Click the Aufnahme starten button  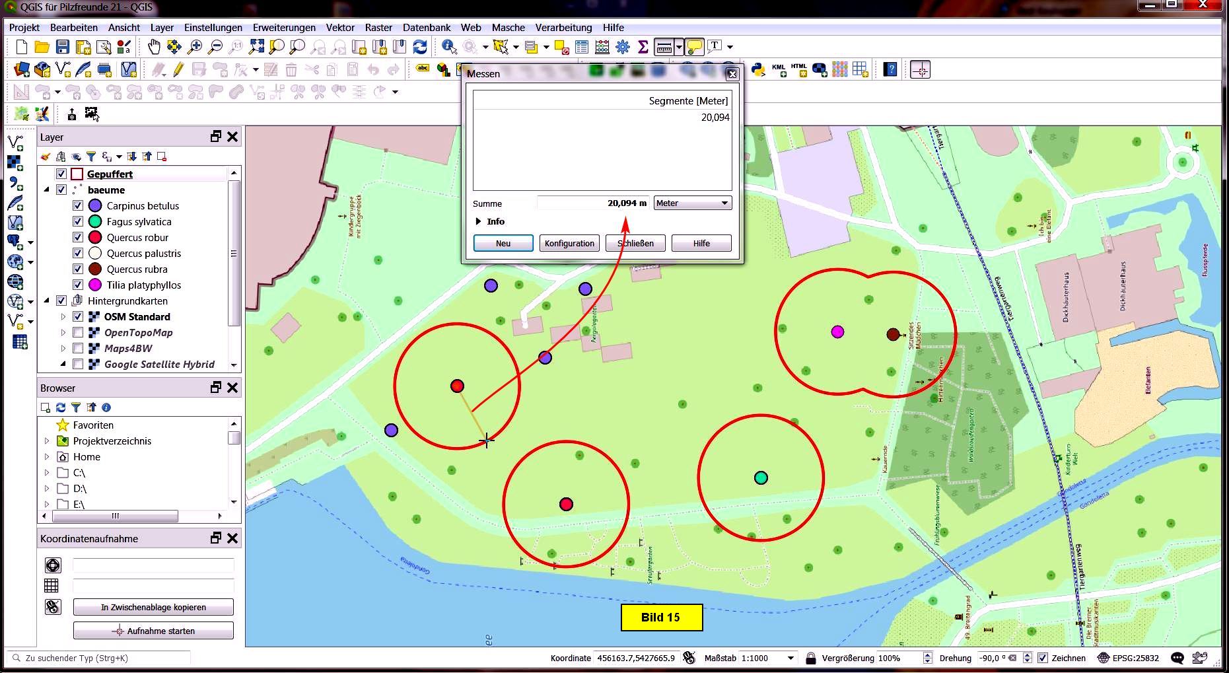[153, 631]
